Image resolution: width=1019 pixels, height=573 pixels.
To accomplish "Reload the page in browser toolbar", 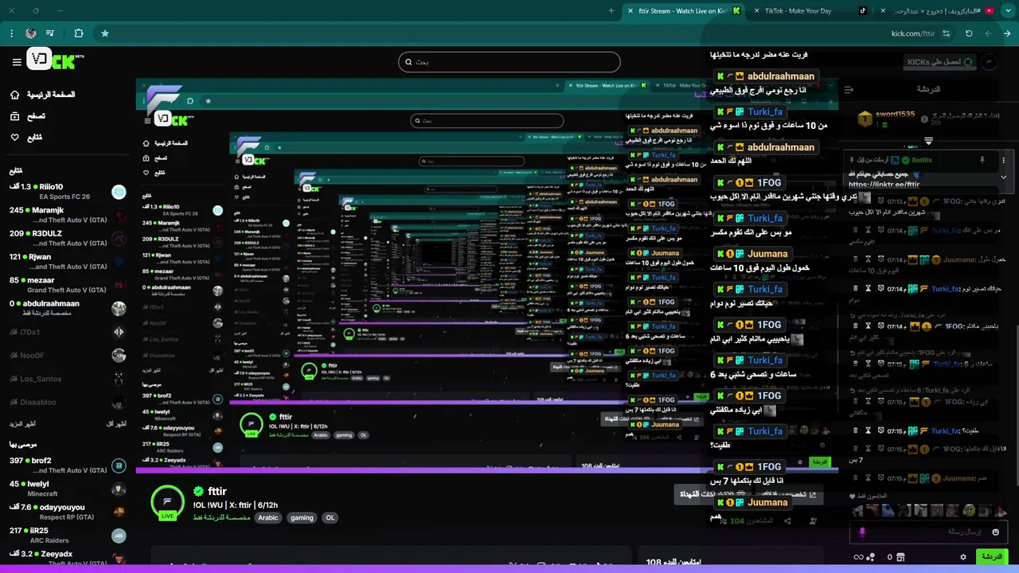I will point(969,33).
